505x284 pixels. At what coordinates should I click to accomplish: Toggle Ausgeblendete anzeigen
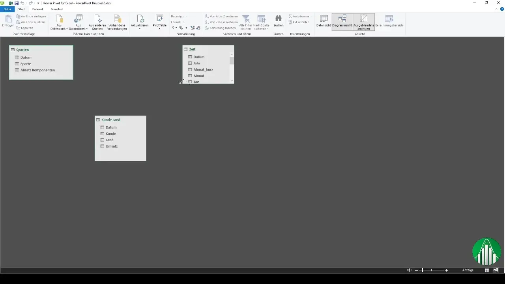click(x=364, y=22)
